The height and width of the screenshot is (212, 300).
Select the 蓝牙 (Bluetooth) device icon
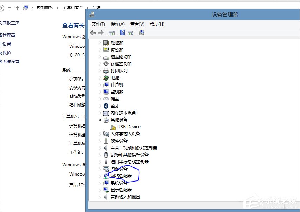tap(106, 105)
